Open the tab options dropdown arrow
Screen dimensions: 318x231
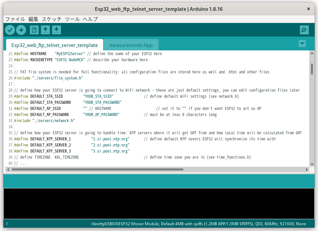302,44
